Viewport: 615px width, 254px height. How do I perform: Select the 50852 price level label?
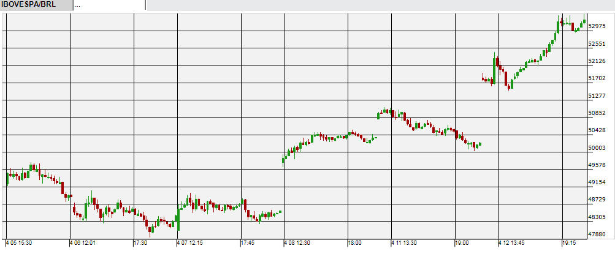coord(598,113)
